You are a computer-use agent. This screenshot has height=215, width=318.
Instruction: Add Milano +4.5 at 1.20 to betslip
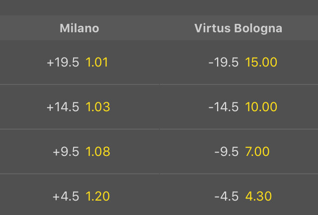[x=79, y=195]
